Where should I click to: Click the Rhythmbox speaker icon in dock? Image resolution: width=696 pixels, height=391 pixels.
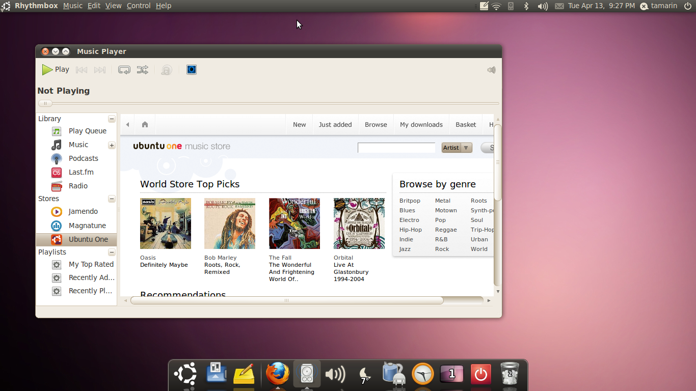click(307, 375)
